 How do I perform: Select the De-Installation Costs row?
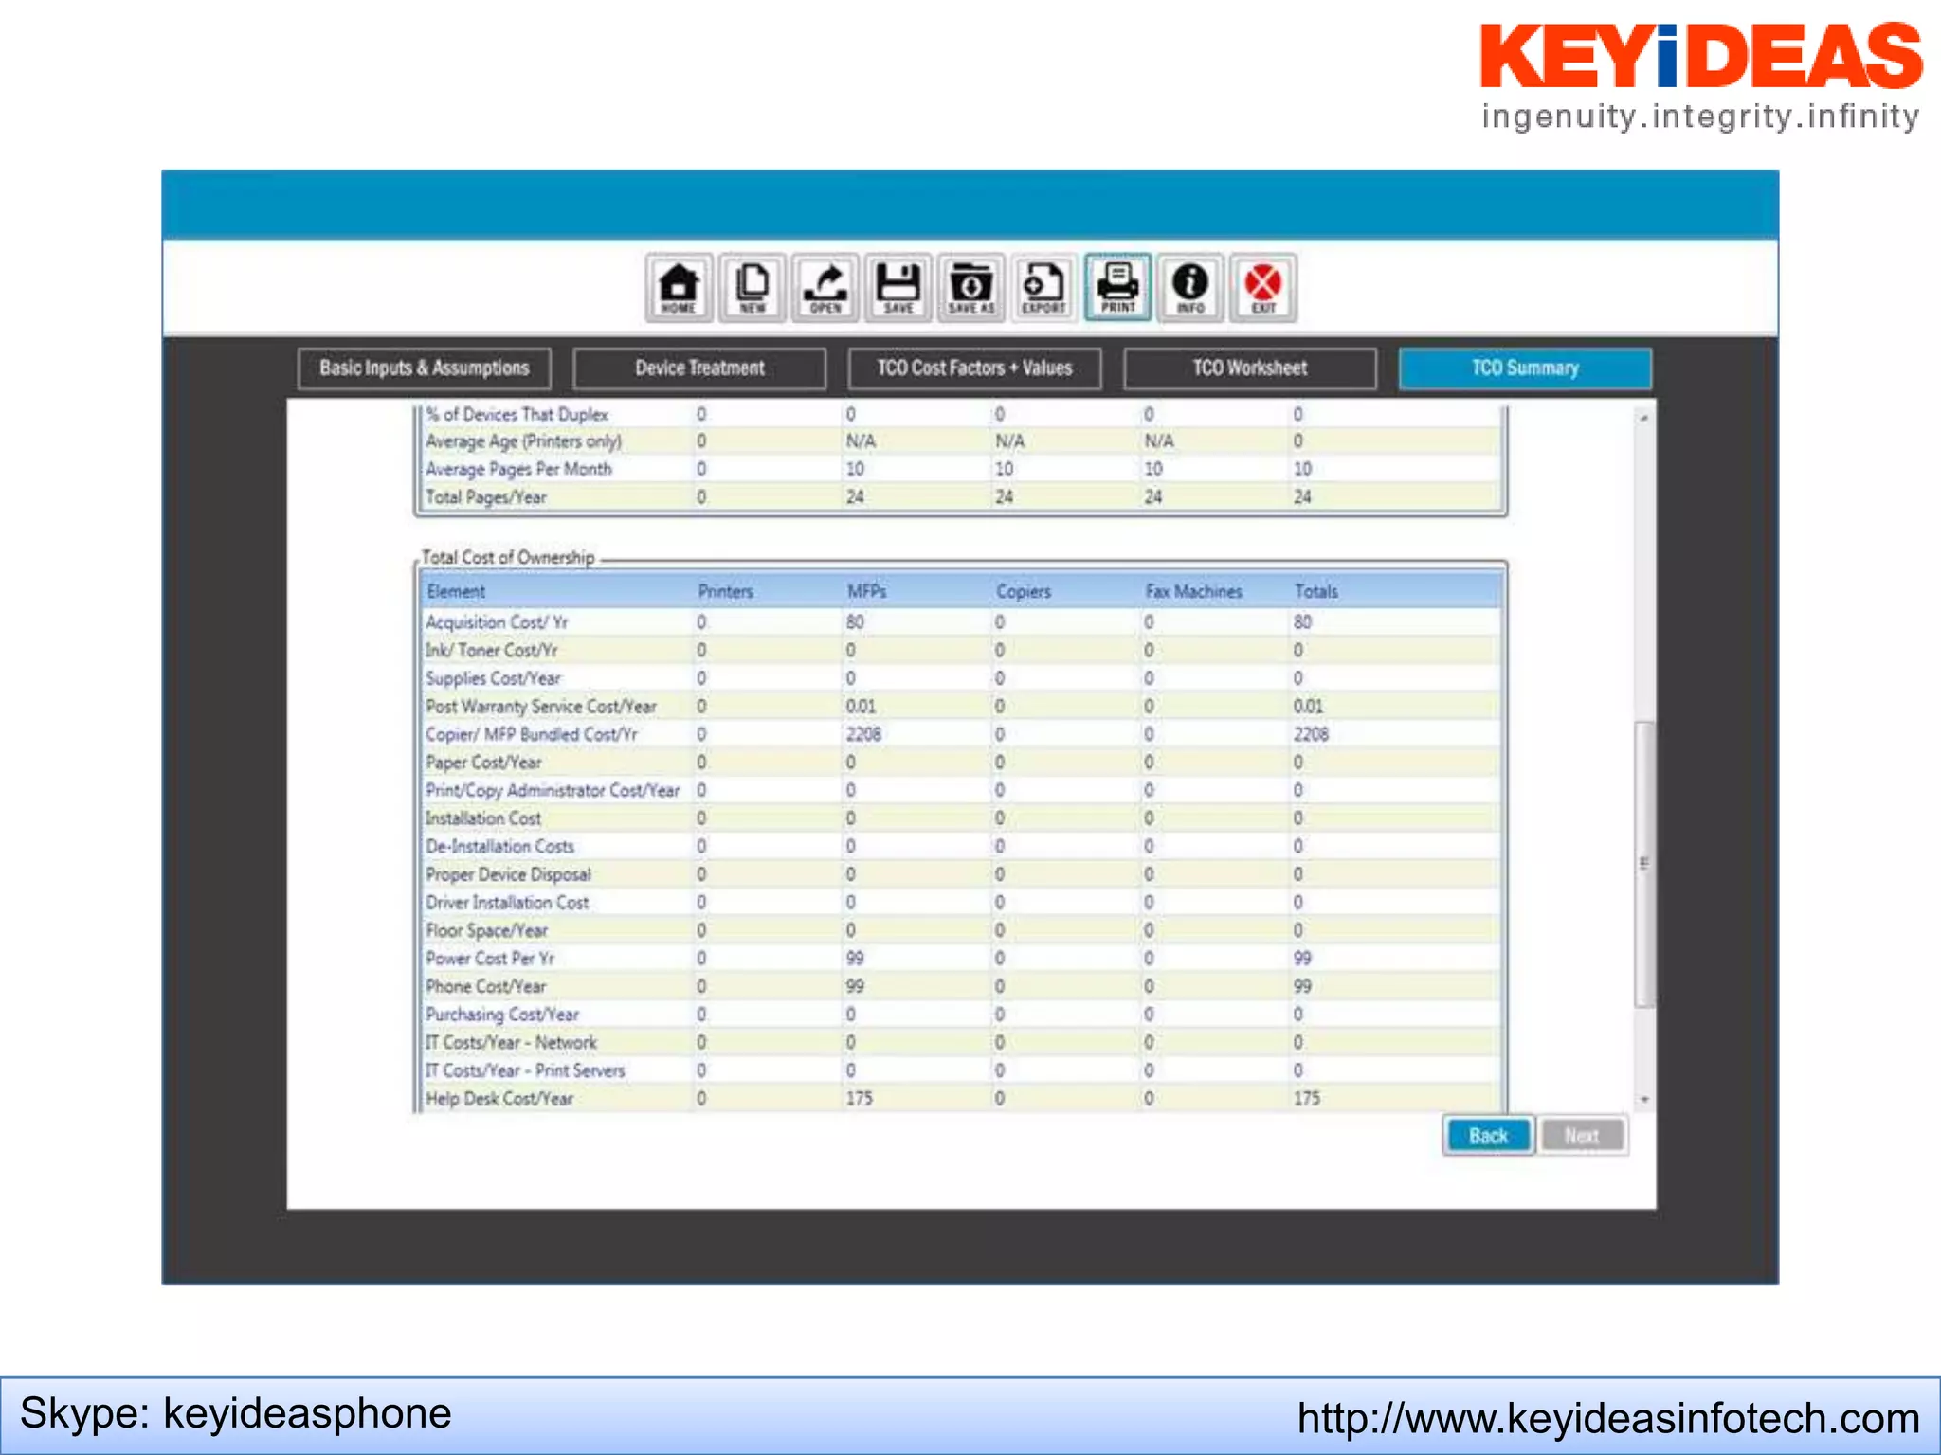(961, 846)
